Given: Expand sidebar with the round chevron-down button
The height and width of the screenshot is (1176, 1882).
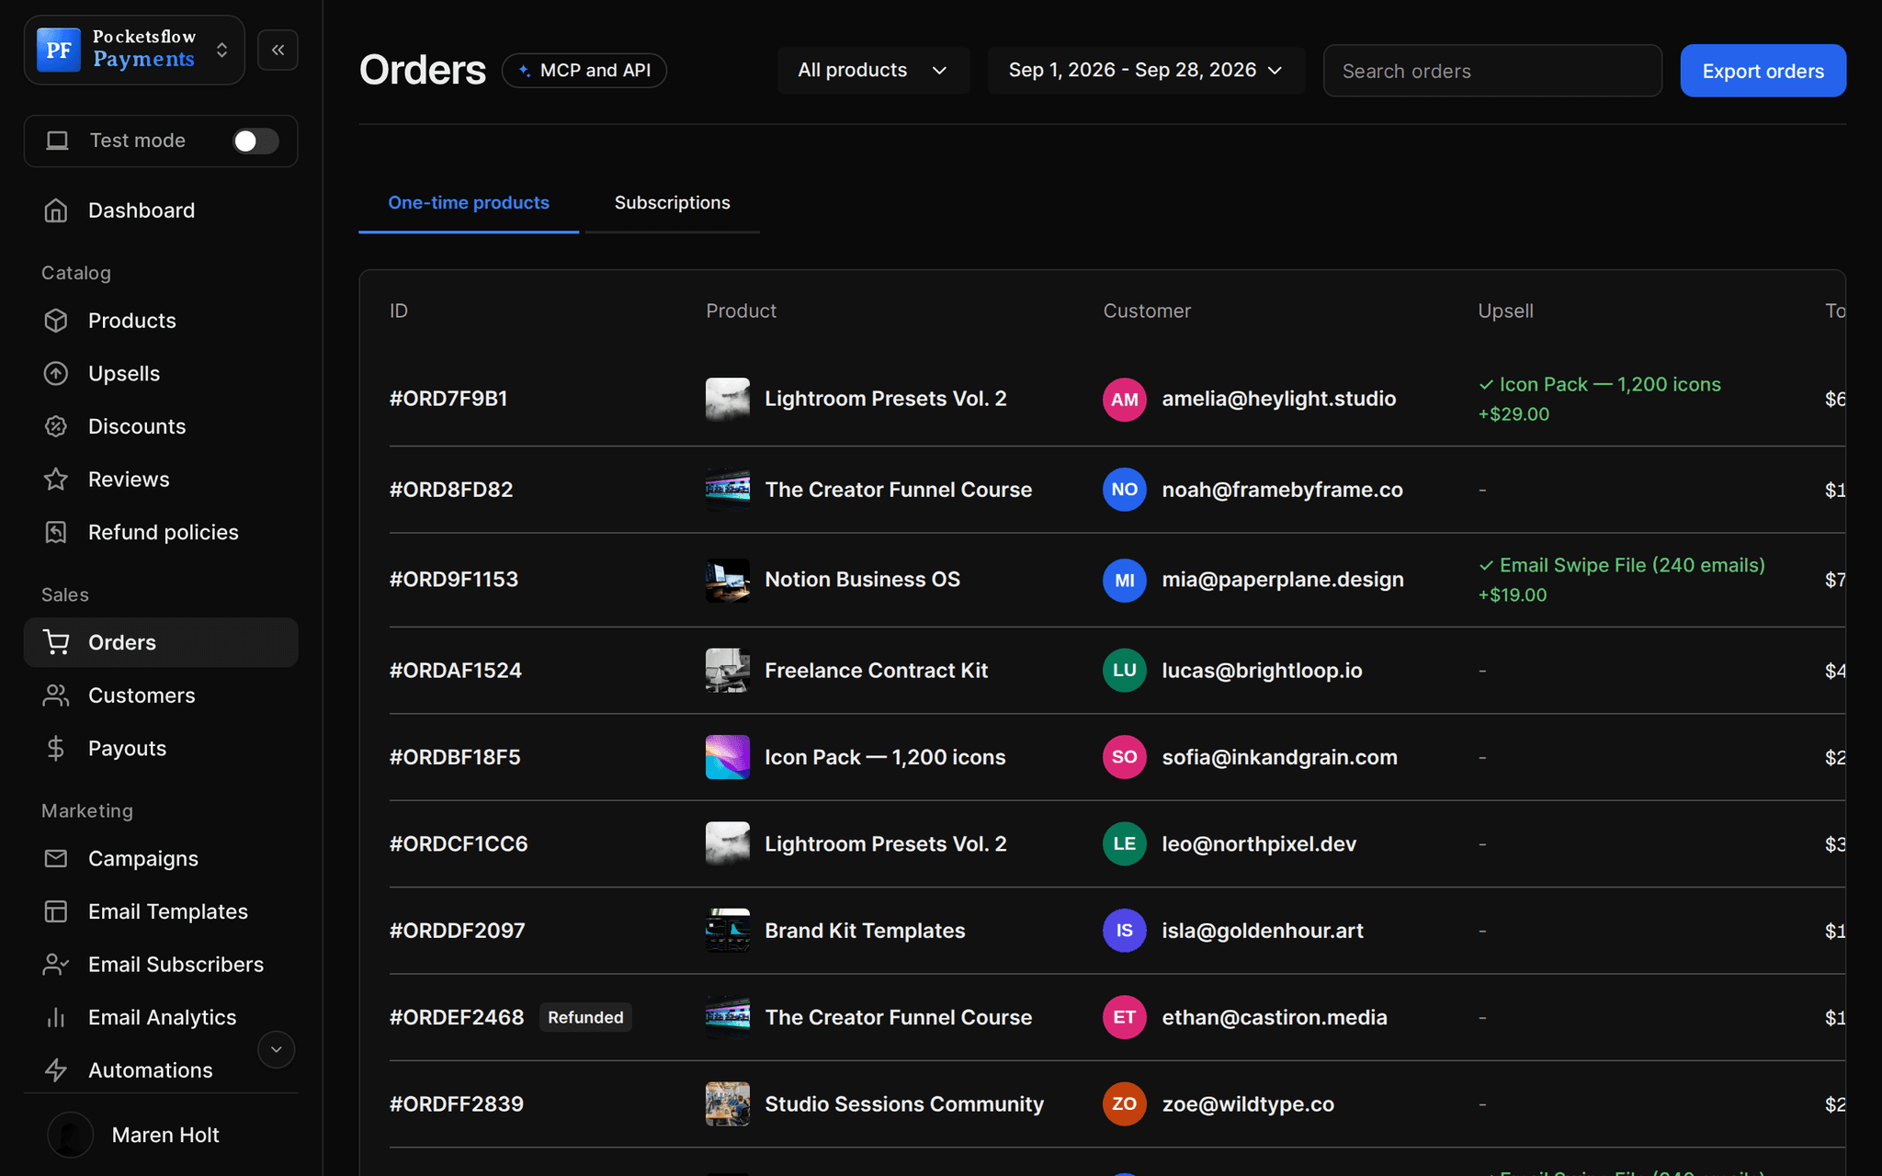Looking at the screenshot, I should (x=276, y=1049).
